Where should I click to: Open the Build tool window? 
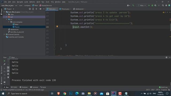pos(43,87)
